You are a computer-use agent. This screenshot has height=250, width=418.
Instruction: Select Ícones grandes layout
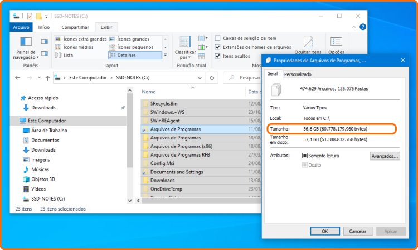pyautogui.click(x=129, y=39)
